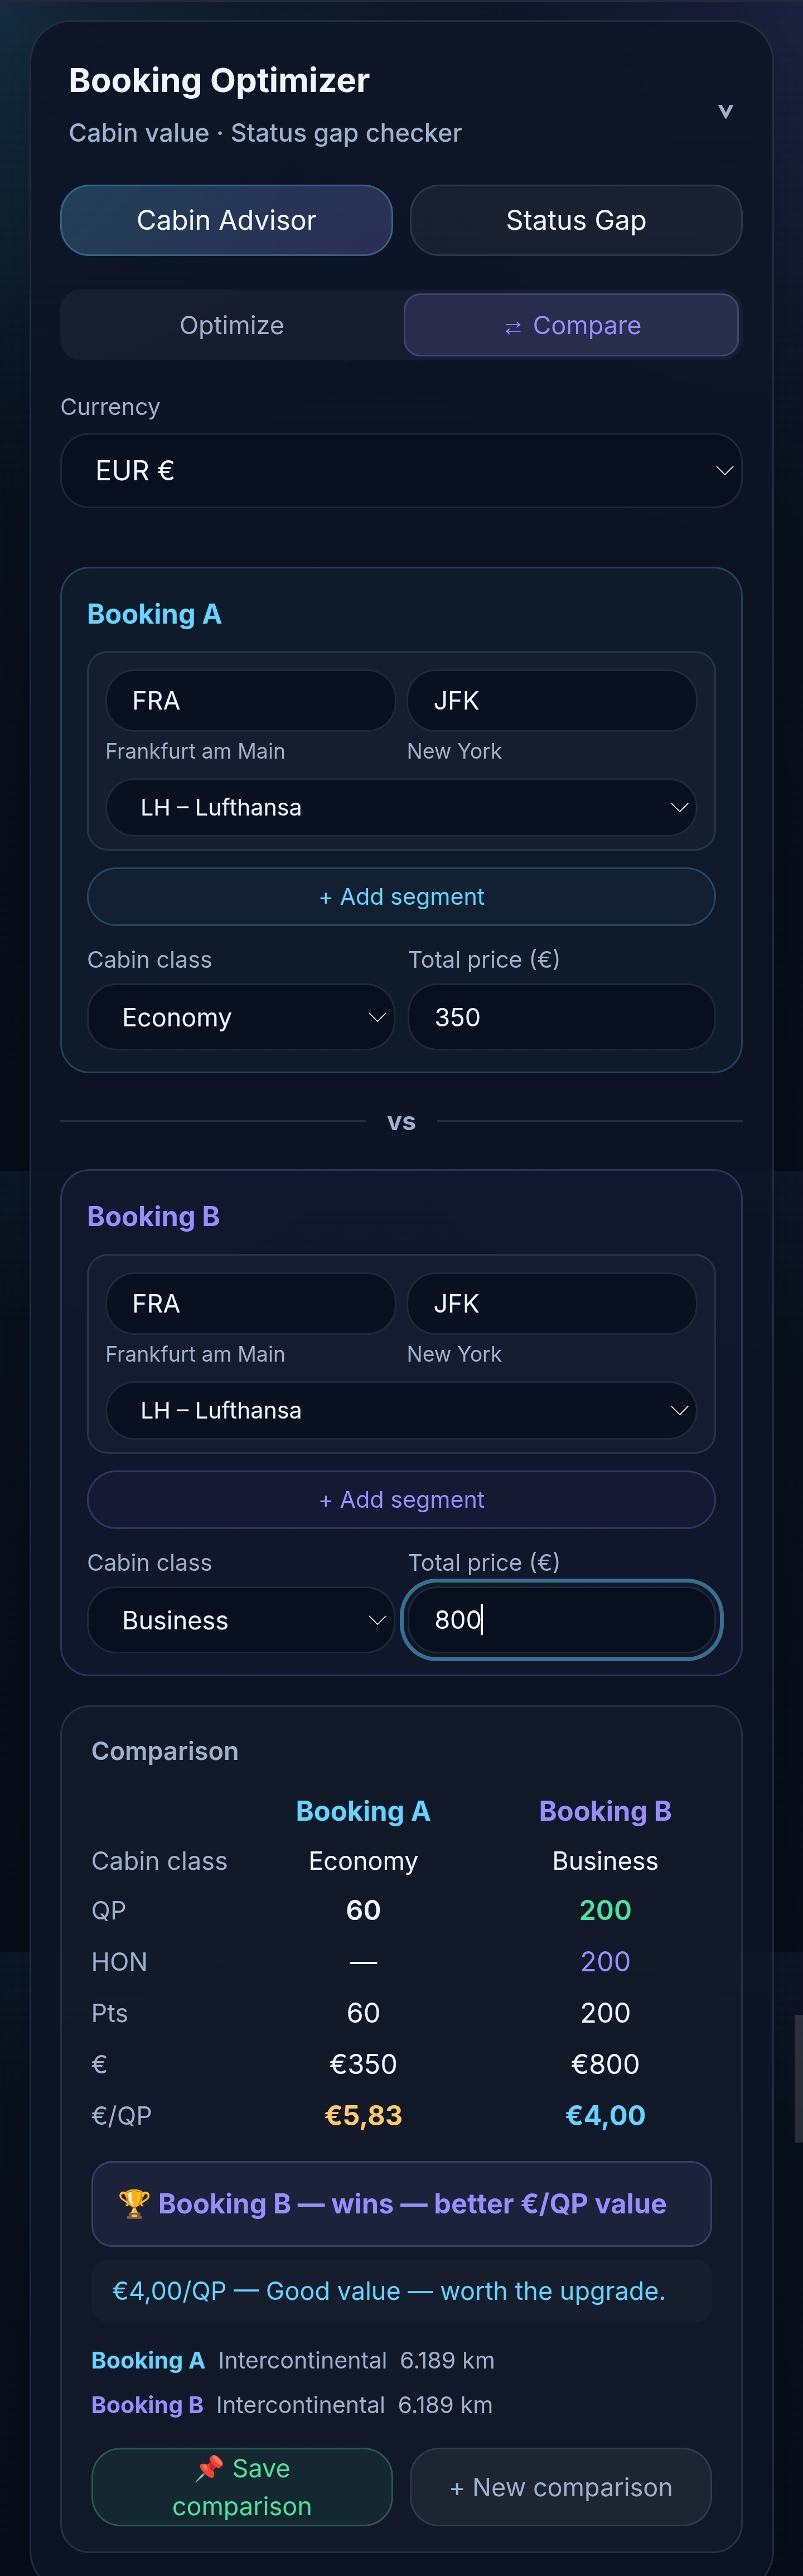Start a New comparison
This screenshot has width=803, height=2576.
point(560,2487)
